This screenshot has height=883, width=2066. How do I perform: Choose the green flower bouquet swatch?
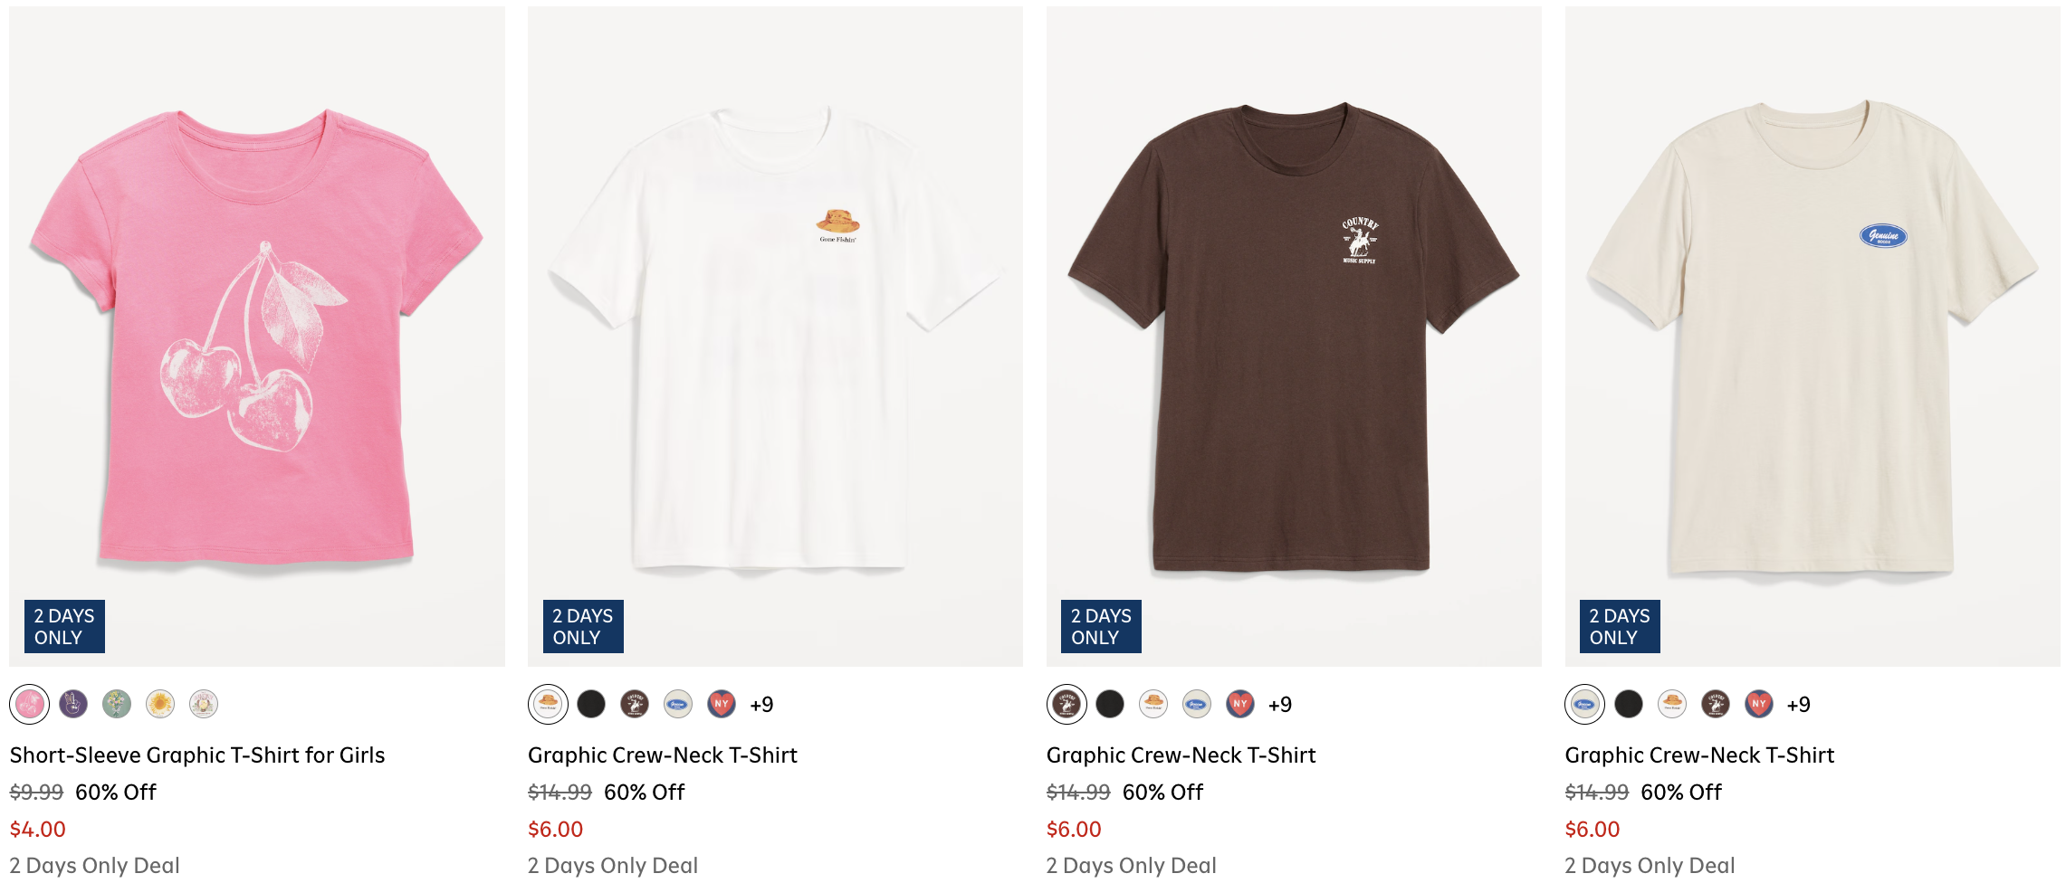click(117, 704)
